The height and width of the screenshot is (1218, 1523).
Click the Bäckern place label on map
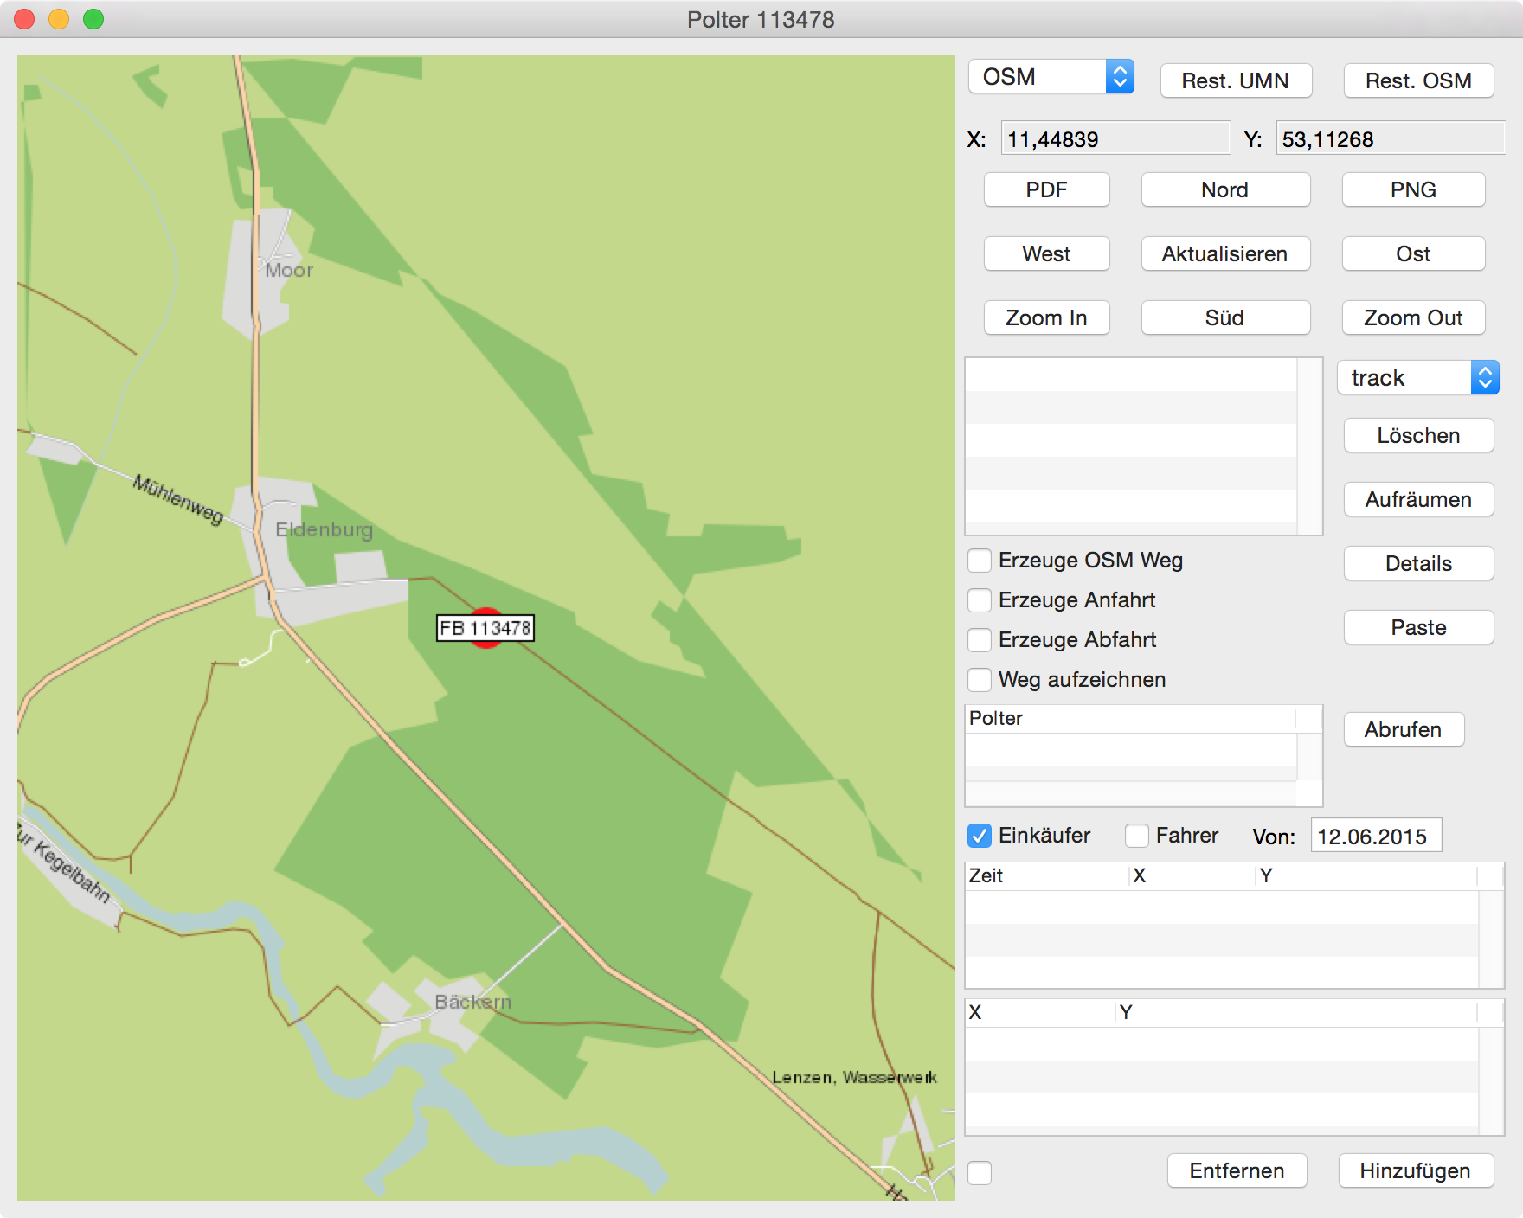(472, 1002)
